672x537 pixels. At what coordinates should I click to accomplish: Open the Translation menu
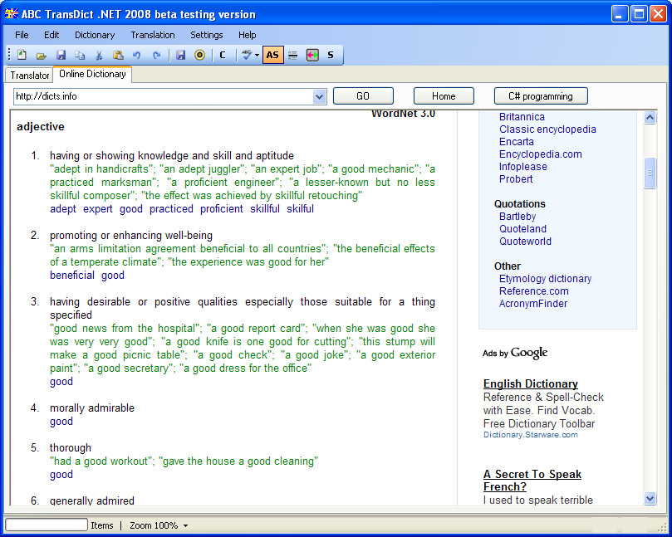point(153,35)
